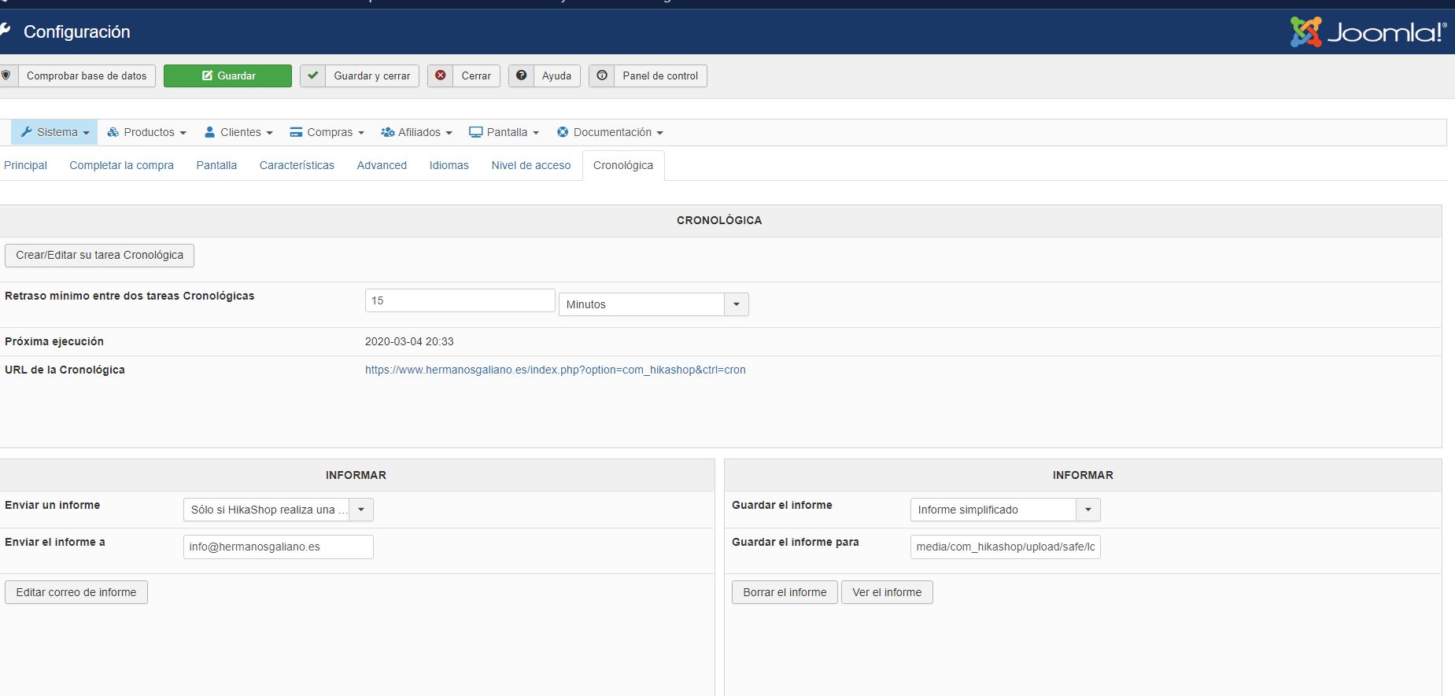Image resolution: width=1455 pixels, height=696 pixels.
Task: Click the URL de la Cronológica label
Action: point(65,370)
